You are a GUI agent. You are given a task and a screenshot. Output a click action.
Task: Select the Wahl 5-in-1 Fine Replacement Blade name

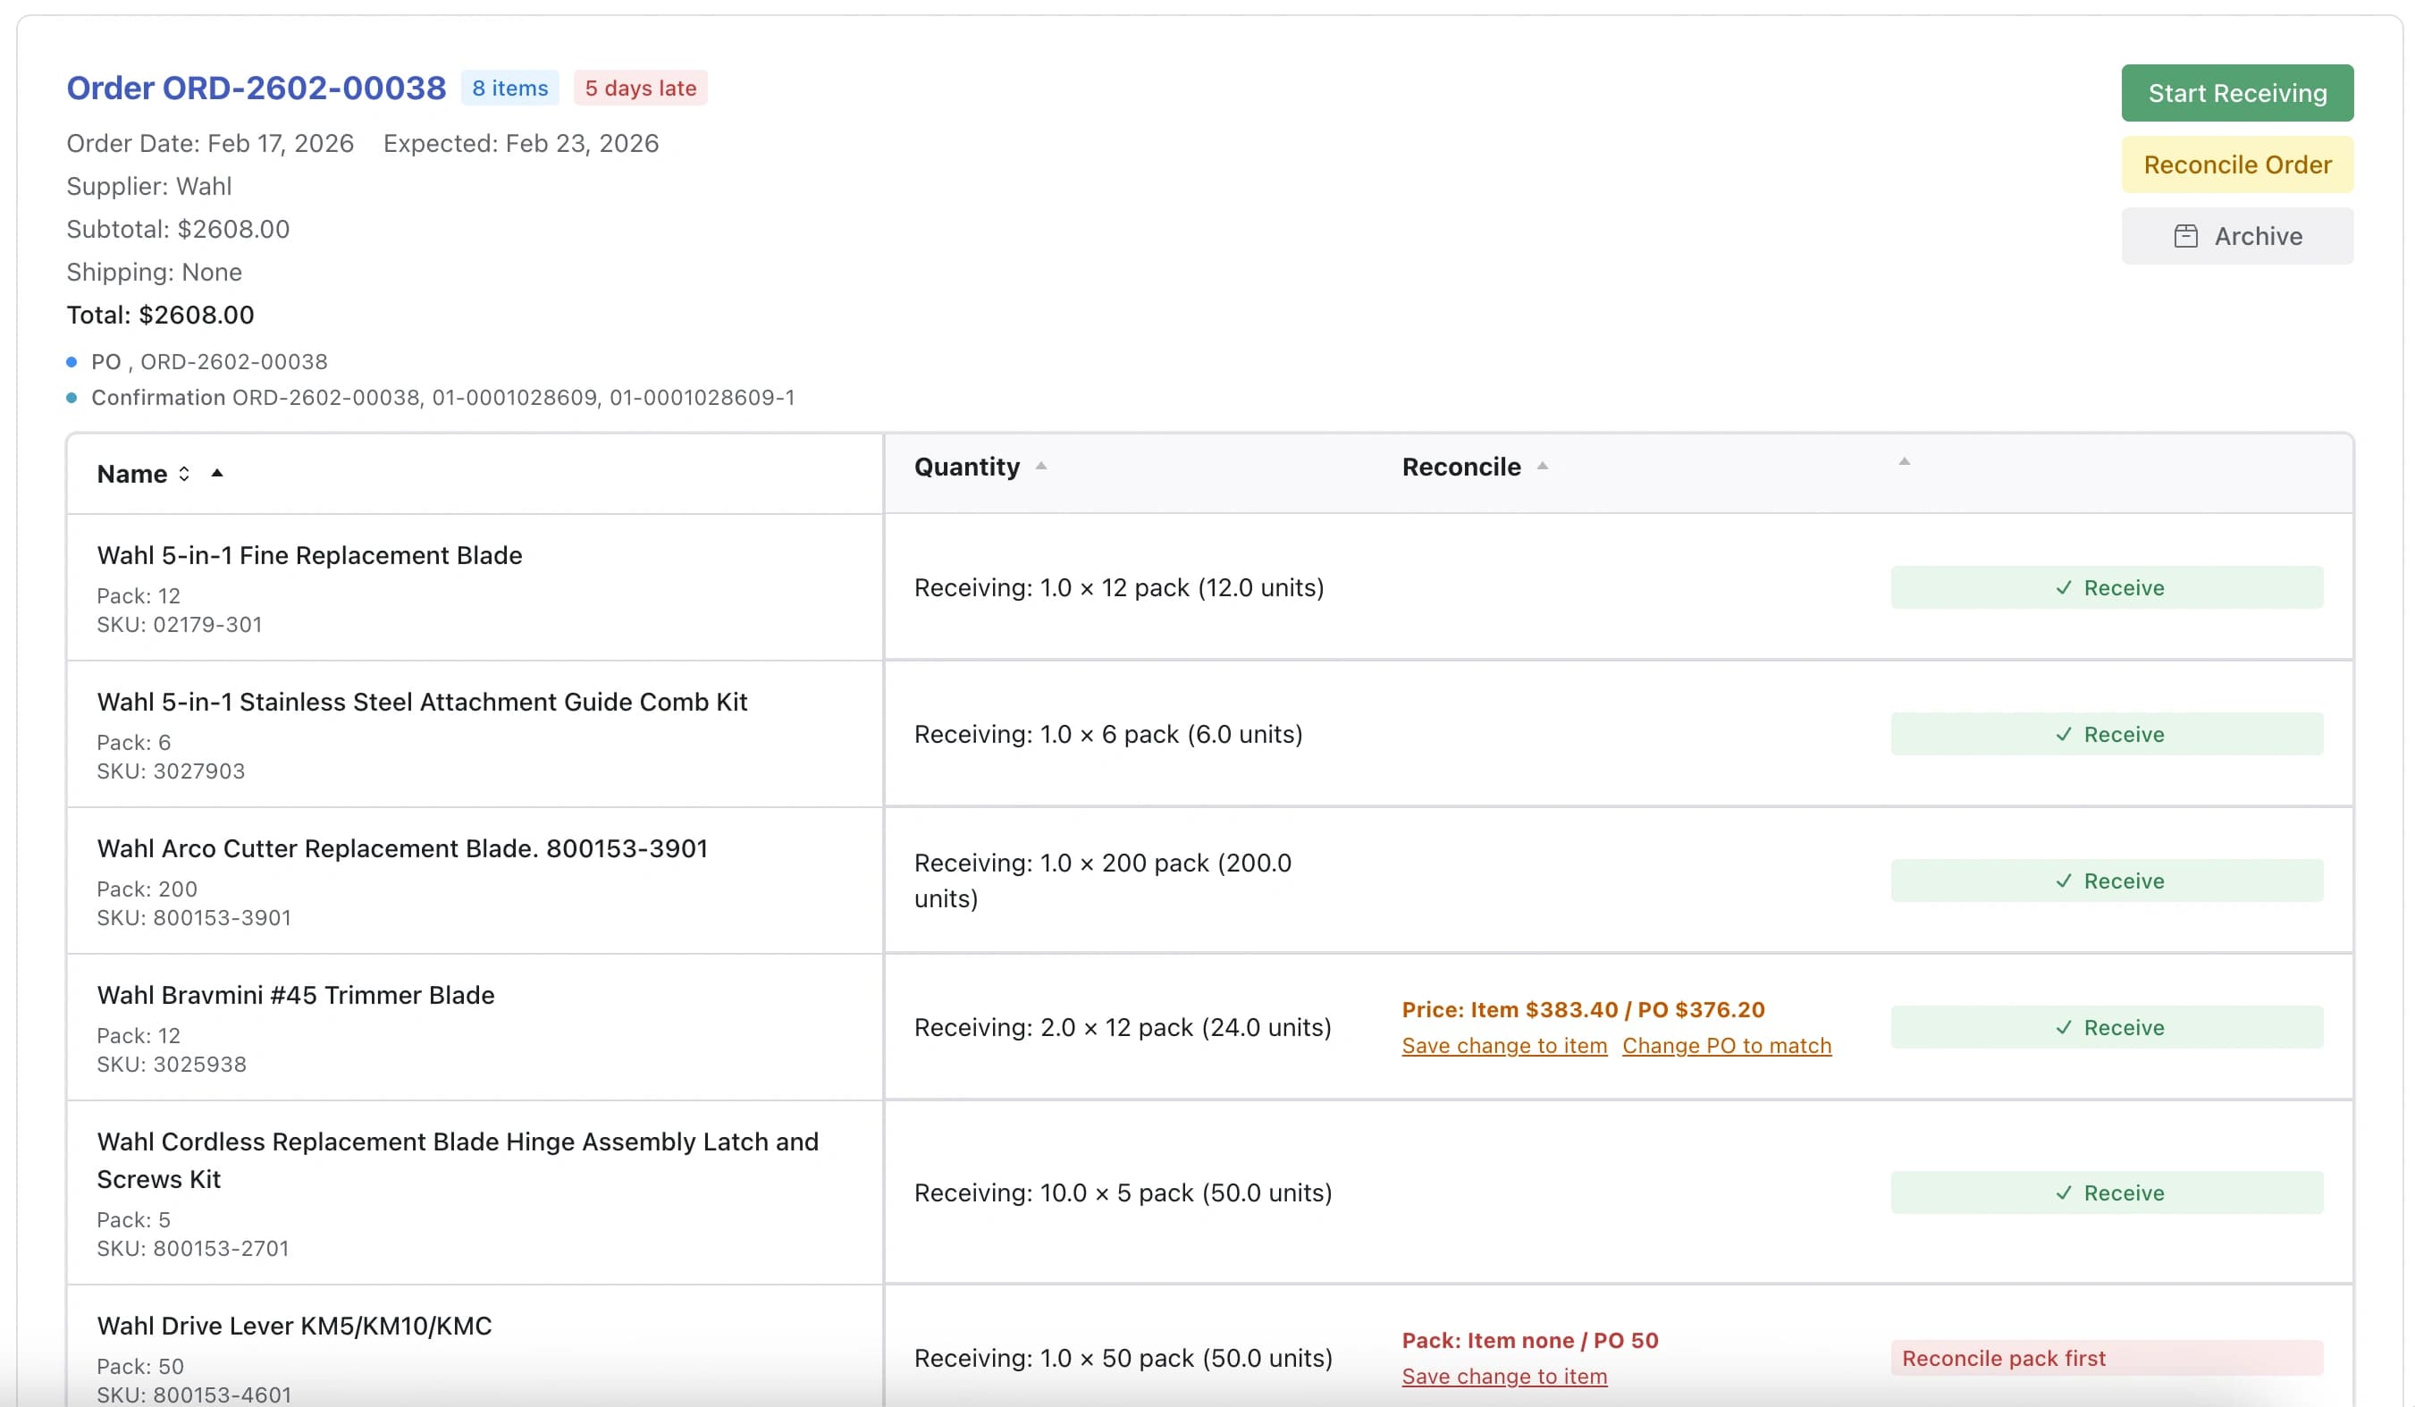(x=309, y=555)
